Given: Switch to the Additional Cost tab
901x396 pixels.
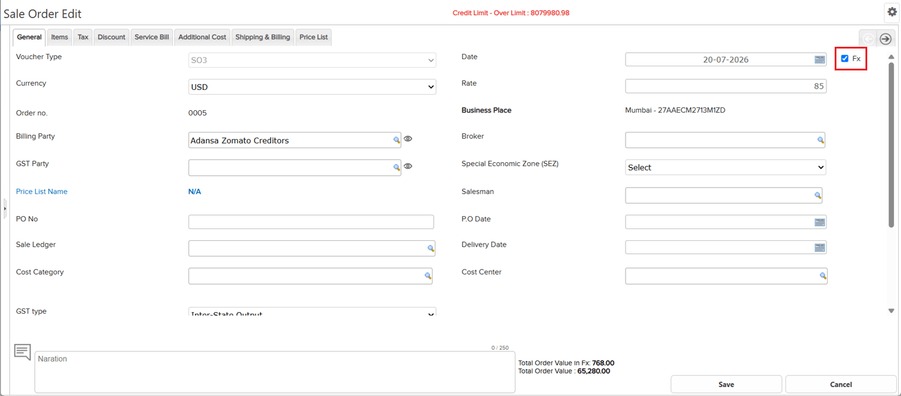Looking at the screenshot, I should tap(202, 37).
